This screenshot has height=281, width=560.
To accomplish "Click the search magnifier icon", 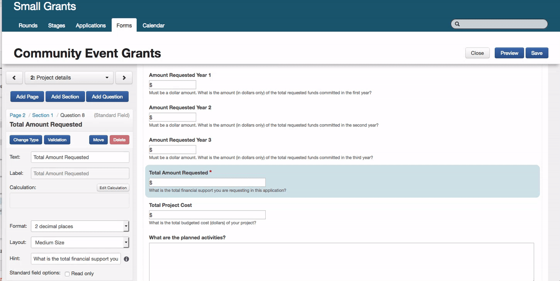I will pos(457,24).
